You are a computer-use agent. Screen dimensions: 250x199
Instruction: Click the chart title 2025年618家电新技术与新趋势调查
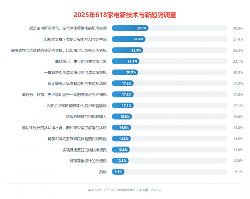click(x=125, y=15)
